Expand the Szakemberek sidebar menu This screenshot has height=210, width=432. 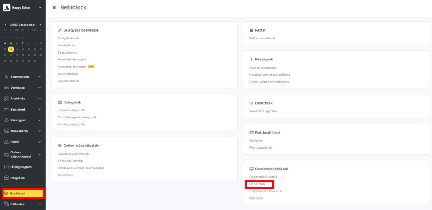pyautogui.click(x=40, y=77)
